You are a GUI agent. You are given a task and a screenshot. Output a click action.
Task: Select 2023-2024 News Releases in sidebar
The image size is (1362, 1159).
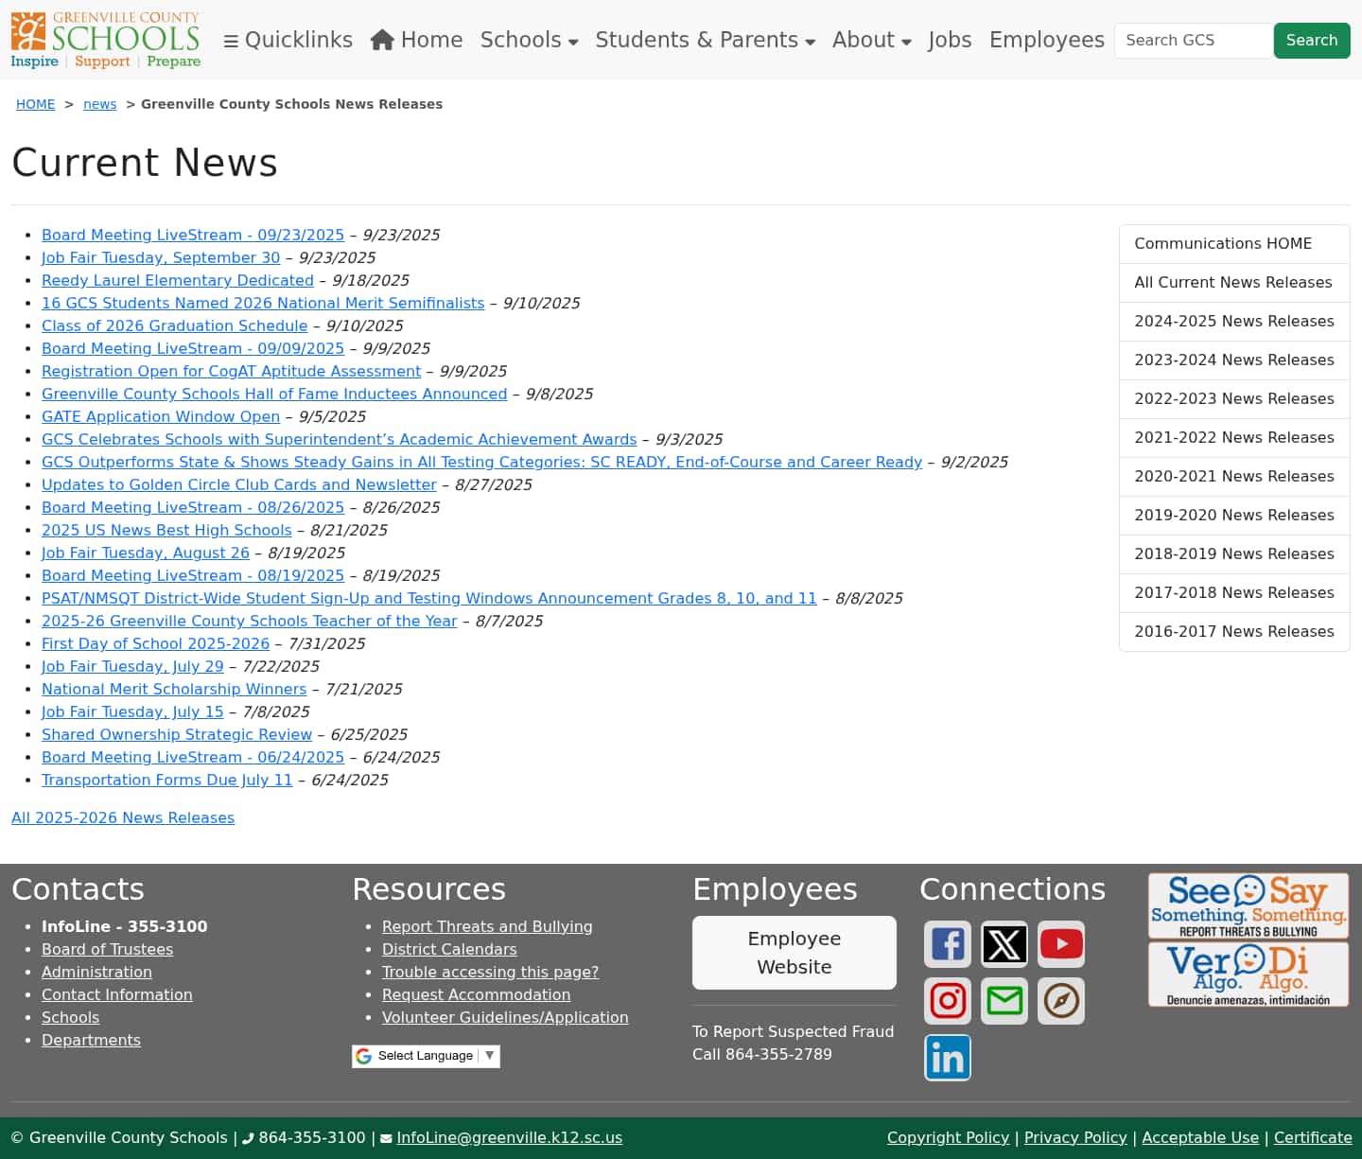point(1233,360)
